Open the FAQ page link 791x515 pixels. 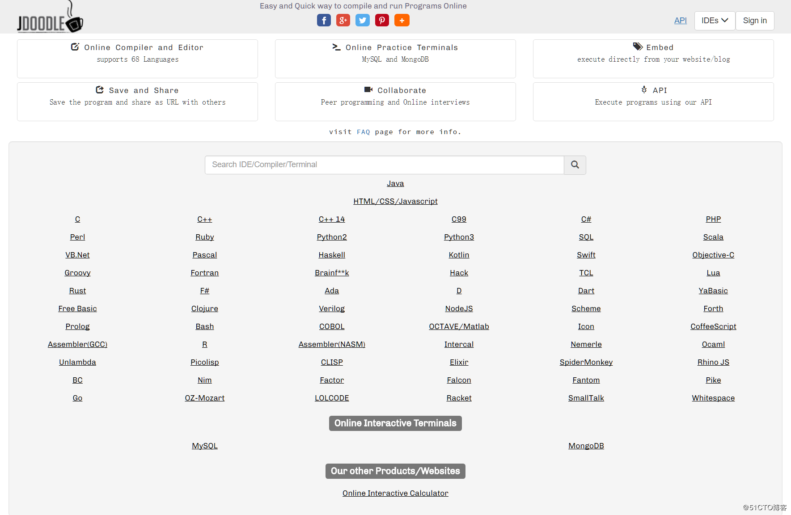click(363, 132)
